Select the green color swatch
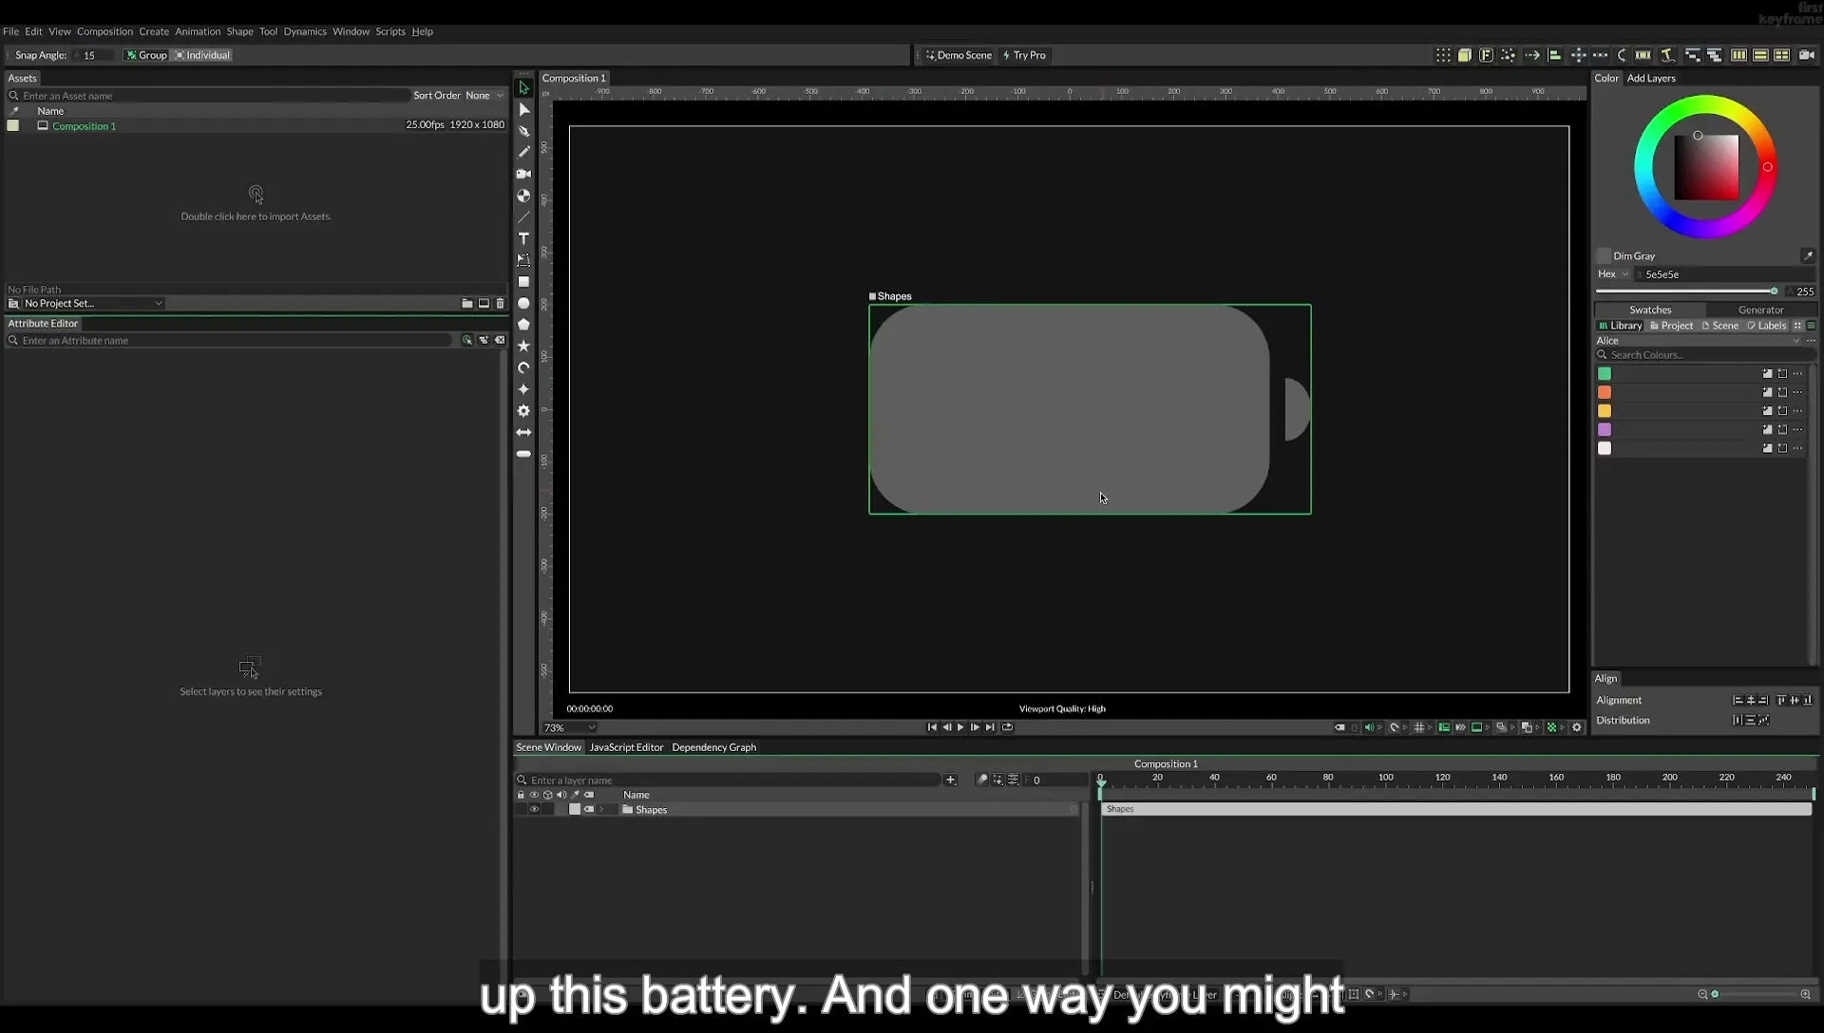This screenshot has width=1824, height=1033. [x=1605, y=374]
